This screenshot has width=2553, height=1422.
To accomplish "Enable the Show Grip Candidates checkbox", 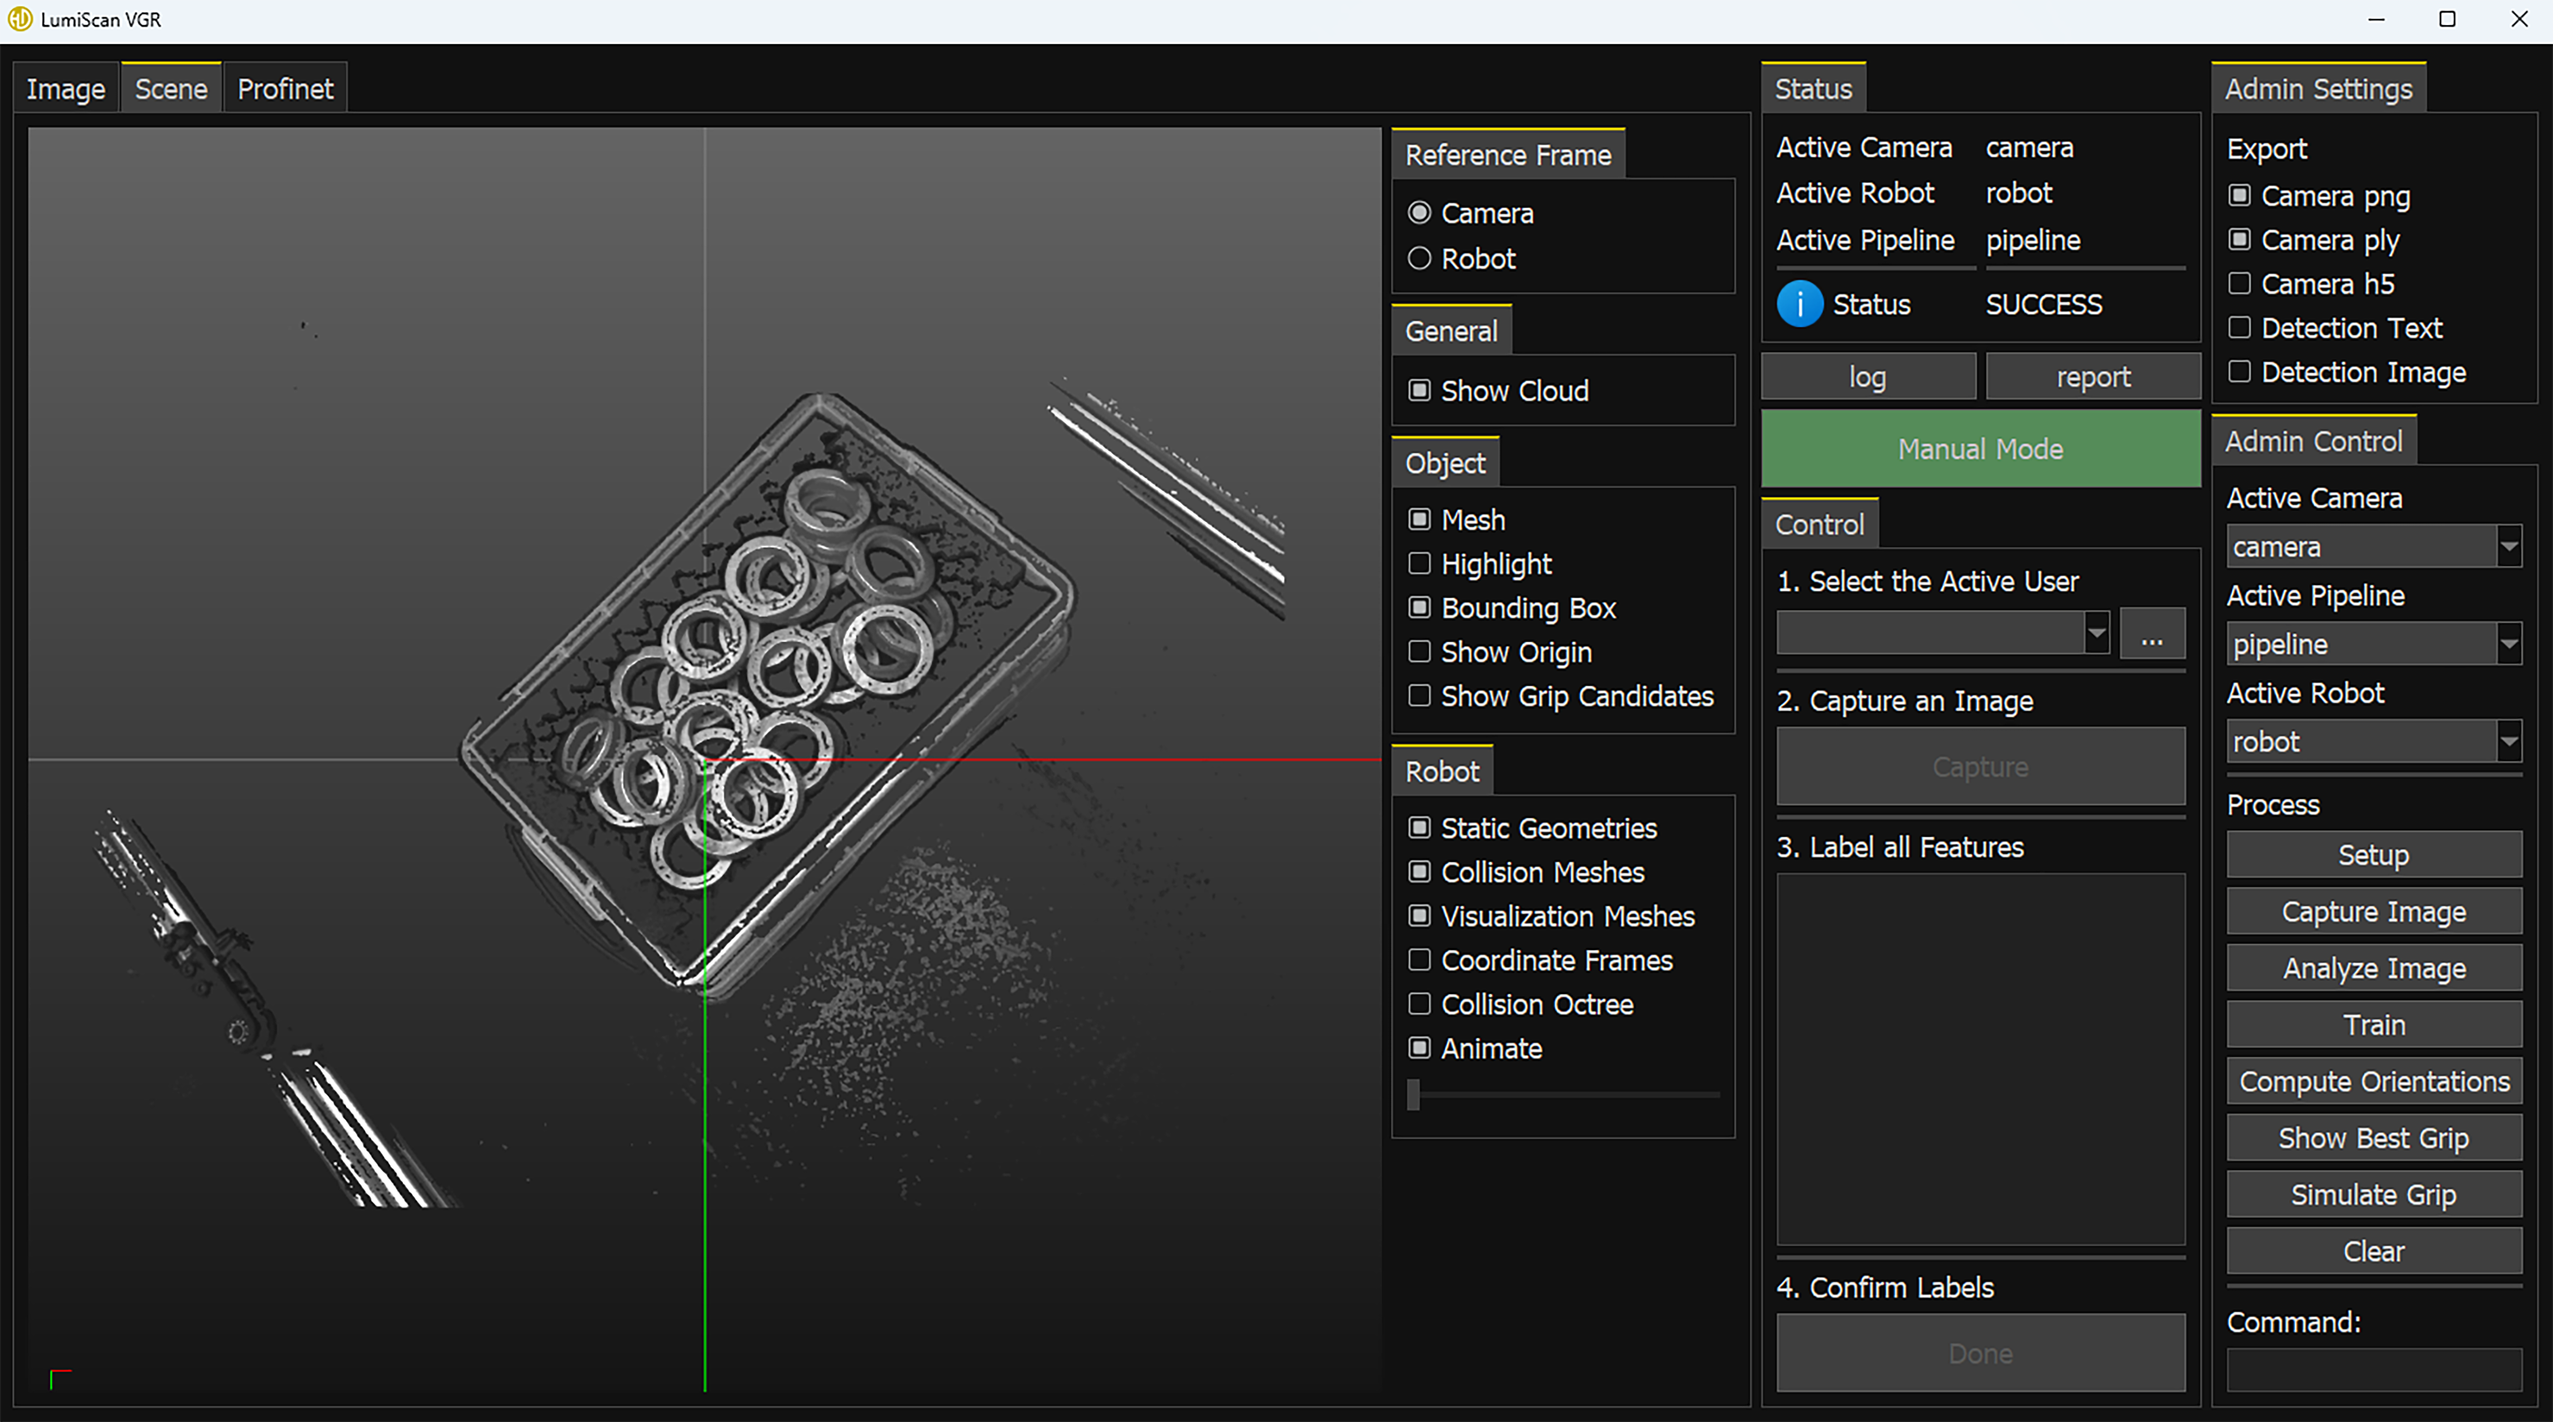I will pyautogui.click(x=1419, y=696).
